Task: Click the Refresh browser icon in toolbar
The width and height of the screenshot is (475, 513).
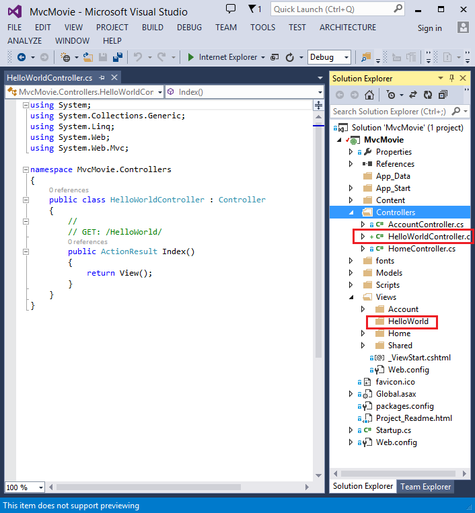Action: pos(290,58)
